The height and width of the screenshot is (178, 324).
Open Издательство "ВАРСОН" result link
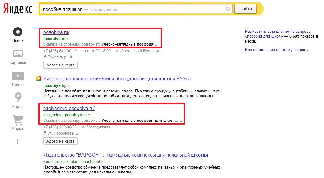point(126,155)
